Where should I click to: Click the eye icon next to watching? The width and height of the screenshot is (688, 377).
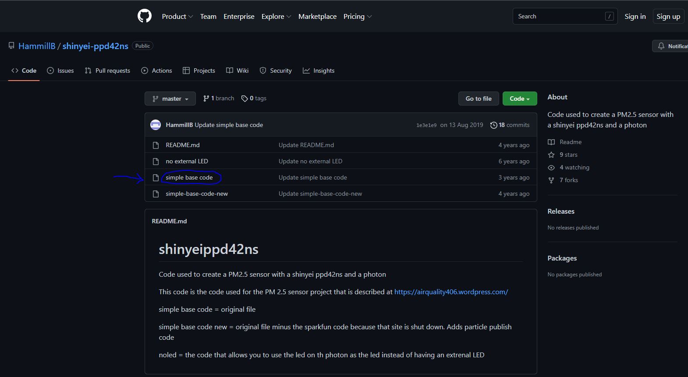pyautogui.click(x=551, y=167)
